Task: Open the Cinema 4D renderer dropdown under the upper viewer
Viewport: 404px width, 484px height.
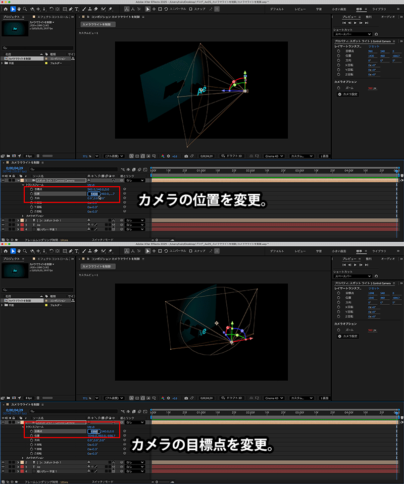Action: coord(275,156)
